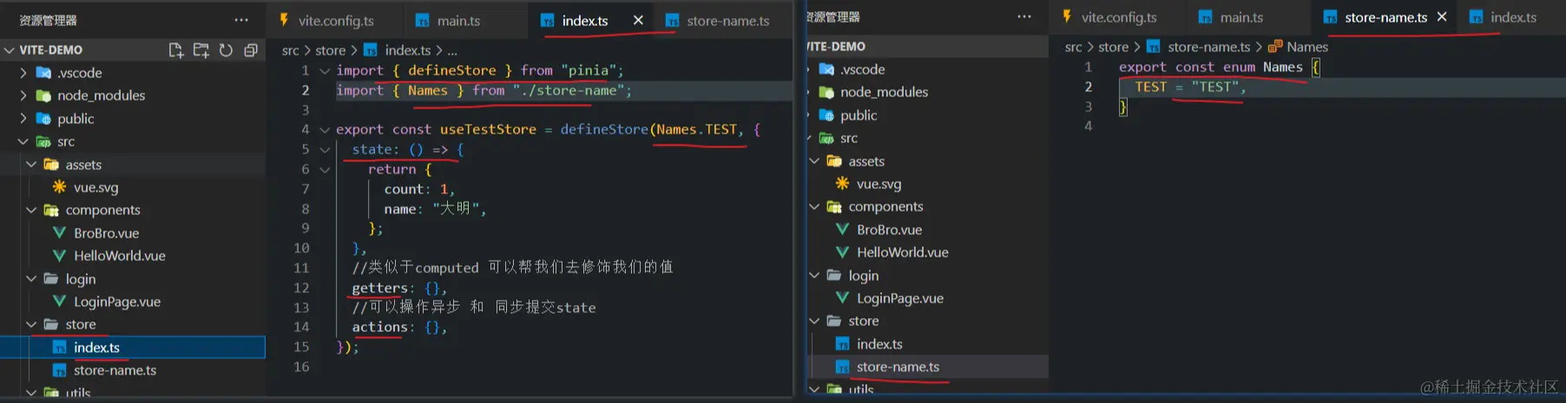Fold line 4 defineStore block in left editor
This screenshot has width=1566, height=403.
click(x=325, y=130)
